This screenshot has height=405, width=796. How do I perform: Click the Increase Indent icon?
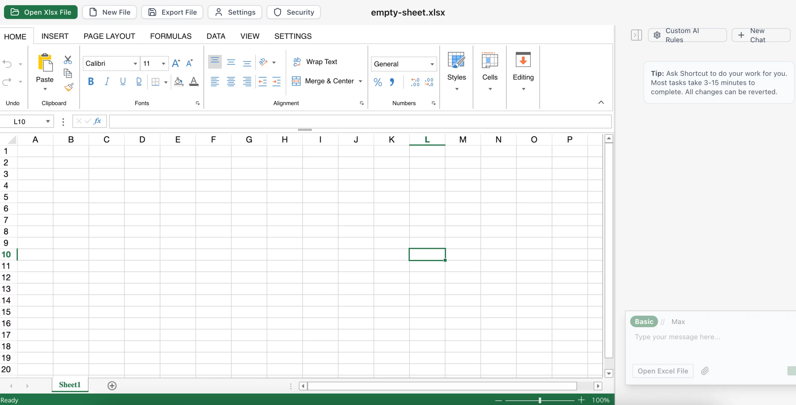[x=276, y=81]
